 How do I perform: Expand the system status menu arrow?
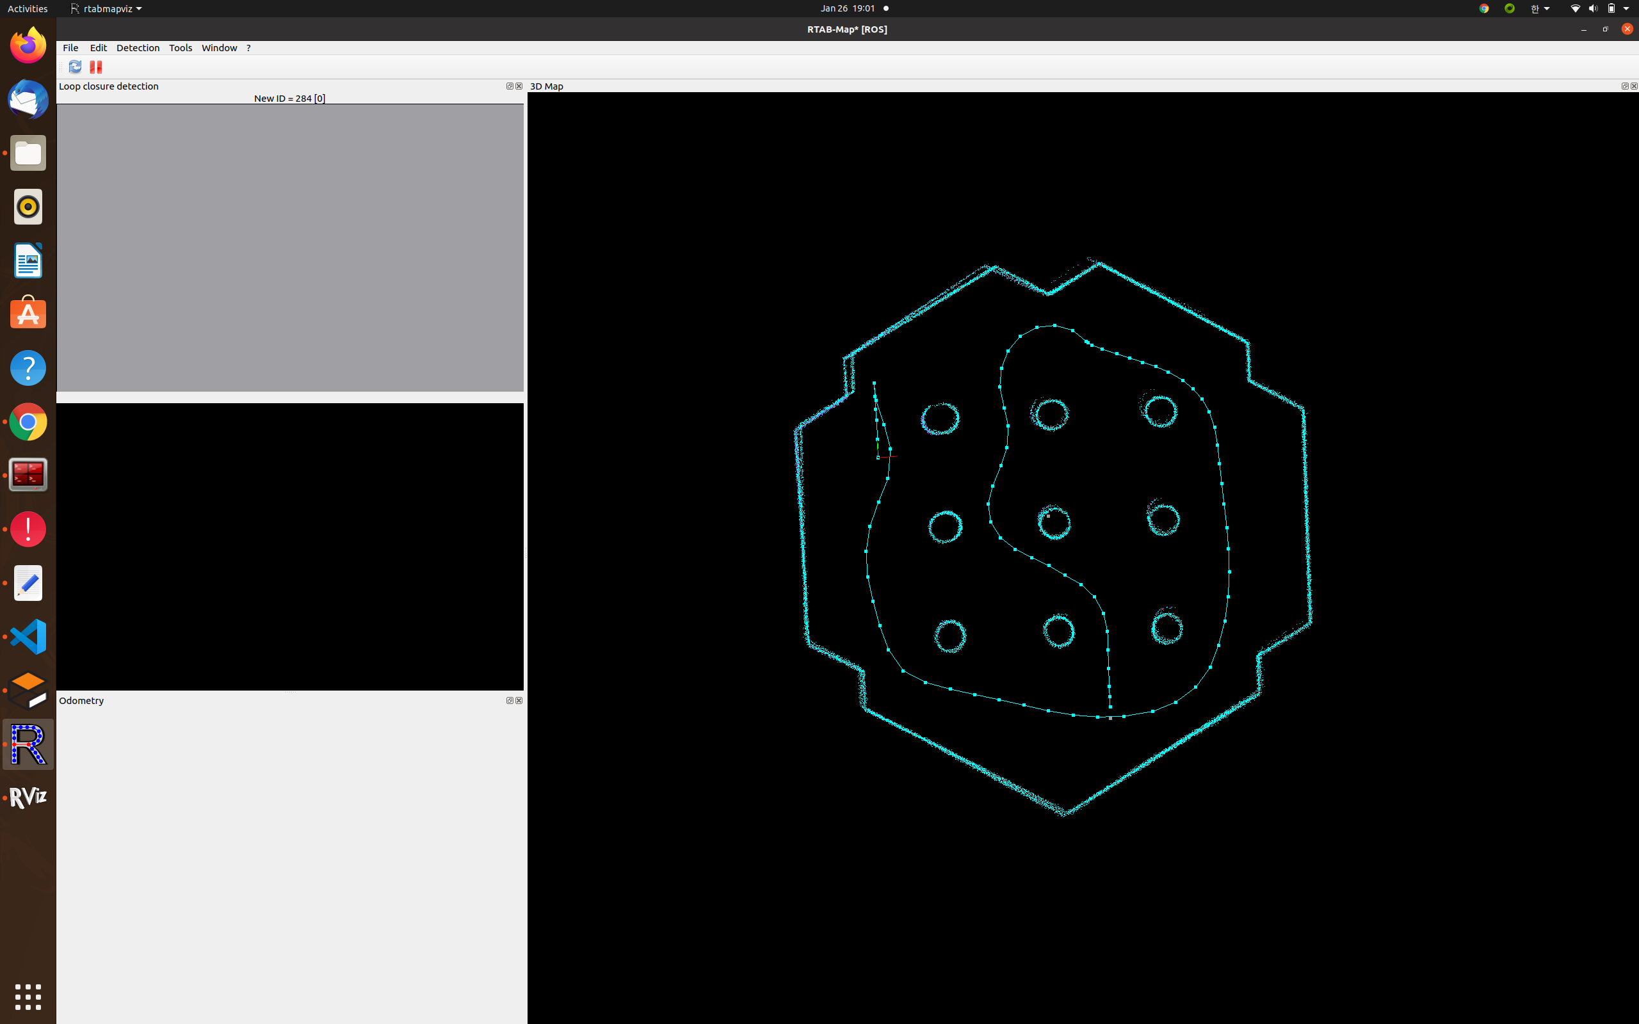[1626, 9]
